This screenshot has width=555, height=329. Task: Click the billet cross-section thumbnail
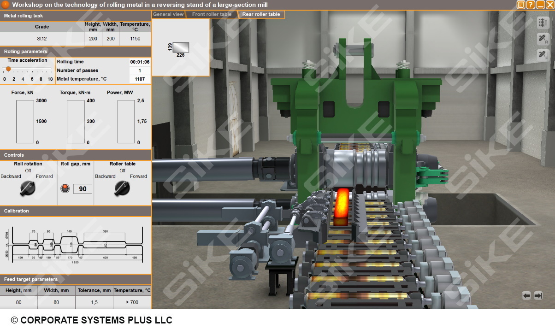pyautogui.click(x=181, y=47)
